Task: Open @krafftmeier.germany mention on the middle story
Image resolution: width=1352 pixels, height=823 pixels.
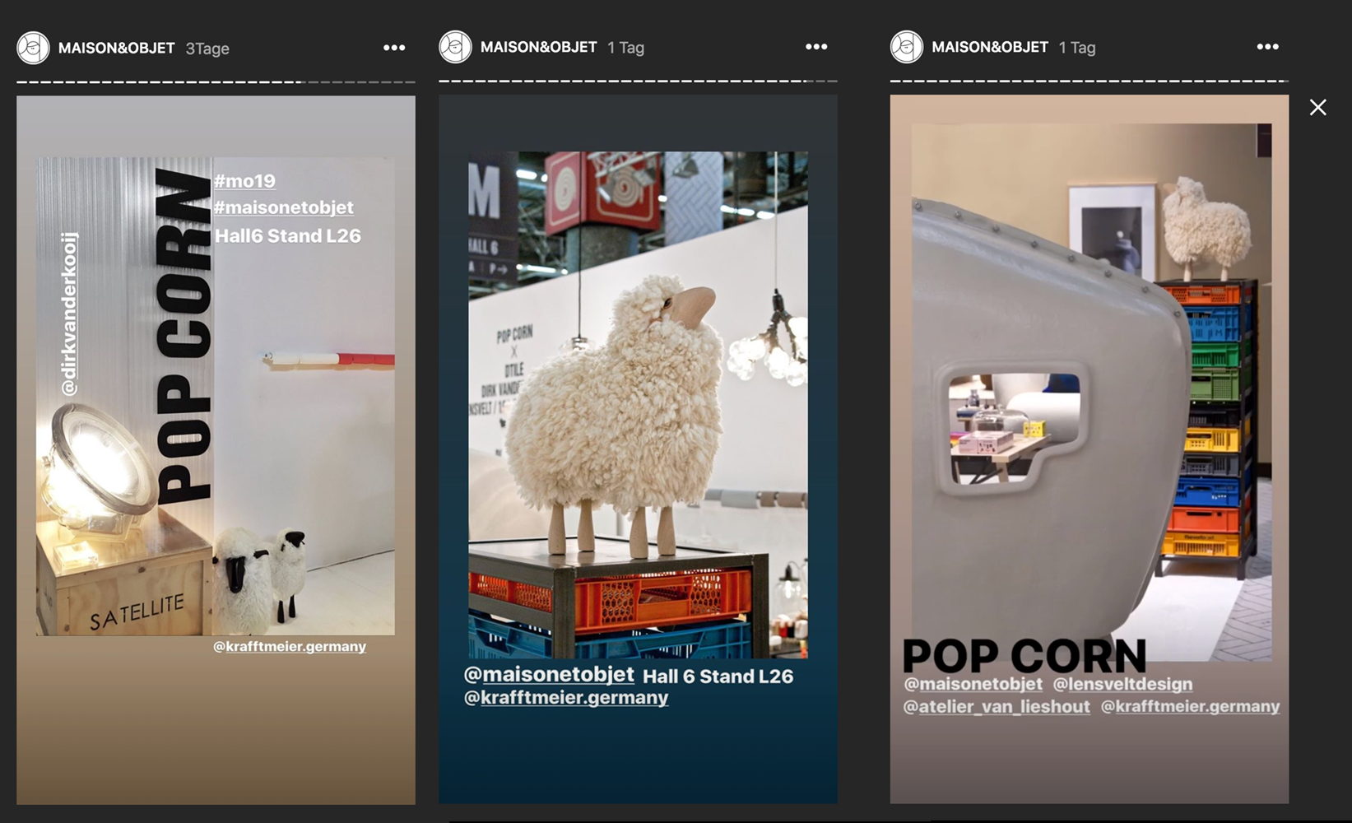Action: [x=566, y=698]
